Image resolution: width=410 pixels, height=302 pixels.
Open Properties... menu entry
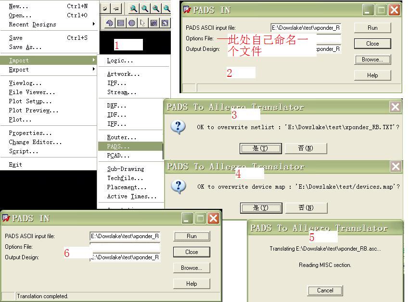(49, 133)
